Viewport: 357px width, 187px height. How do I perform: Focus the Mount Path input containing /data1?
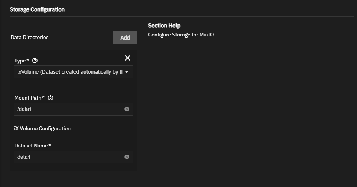coord(73,109)
